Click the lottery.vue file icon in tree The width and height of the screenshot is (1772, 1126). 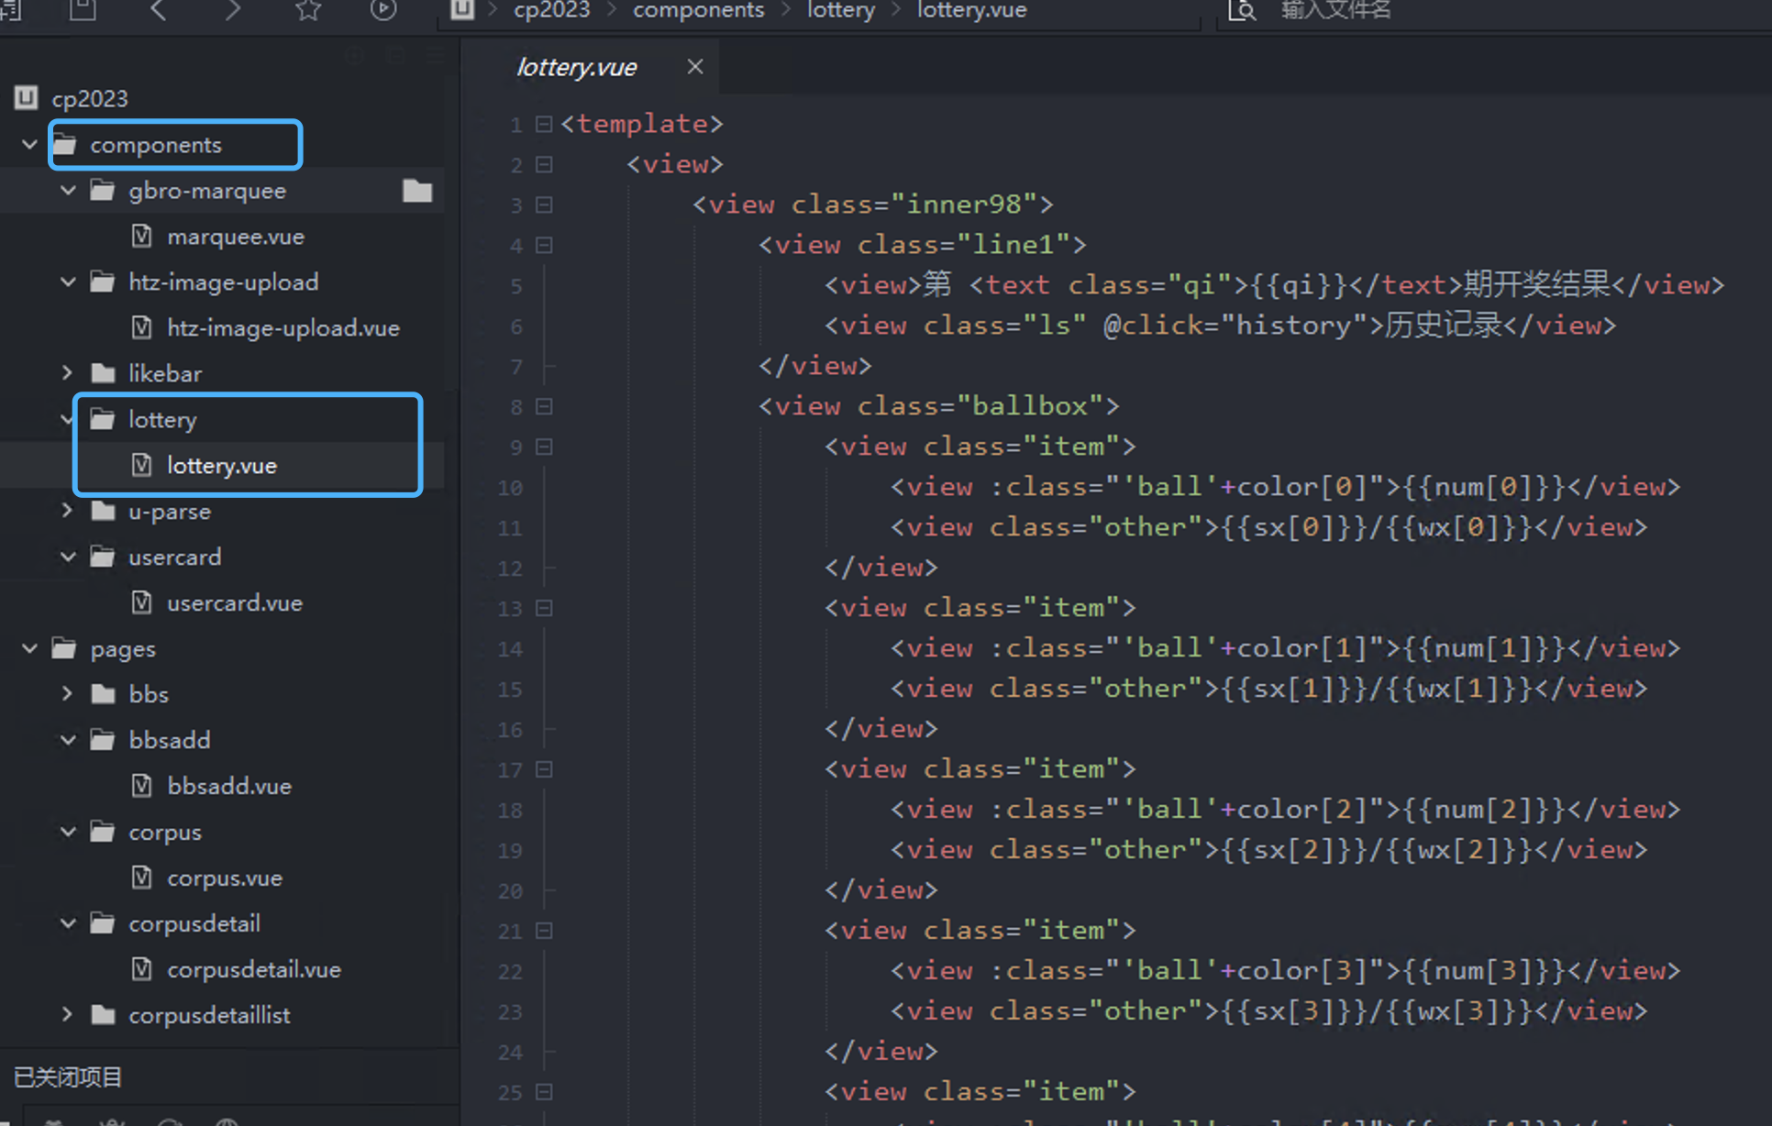(141, 465)
